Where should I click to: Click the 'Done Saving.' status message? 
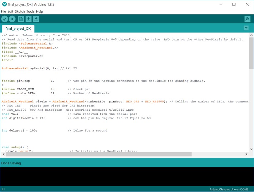pyautogui.click(x=11, y=163)
